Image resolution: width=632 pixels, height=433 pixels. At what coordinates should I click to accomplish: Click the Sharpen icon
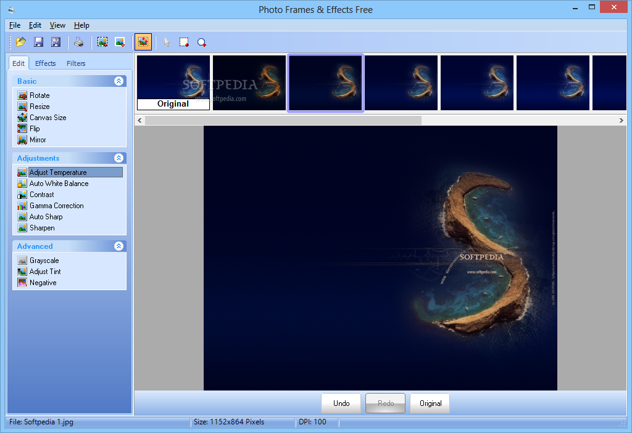click(x=22, y=228)
